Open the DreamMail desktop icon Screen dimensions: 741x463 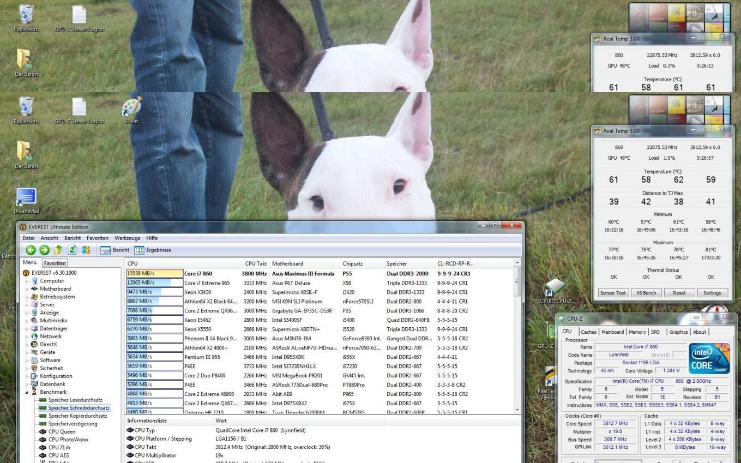[x=26, y=201]
